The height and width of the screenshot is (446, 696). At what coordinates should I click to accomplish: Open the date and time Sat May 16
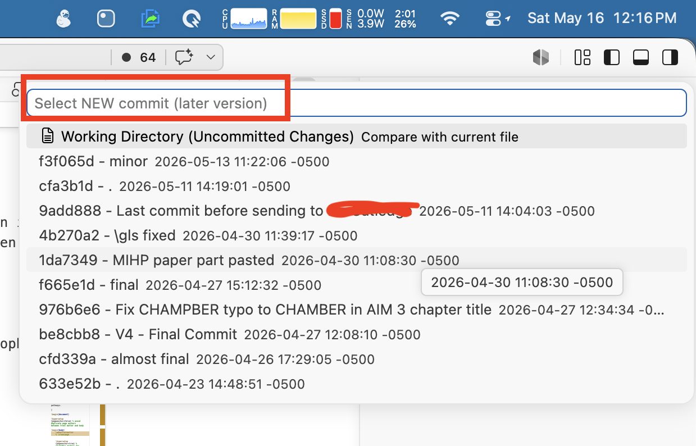[x=602, y=19]
